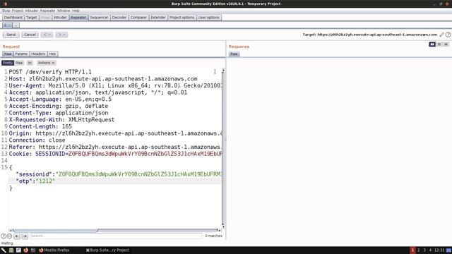Select Repeater request tab 2
The image size is (452, 254).
(7, 25)
